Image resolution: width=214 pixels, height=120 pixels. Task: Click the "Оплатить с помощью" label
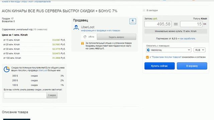tap(158, 46)
